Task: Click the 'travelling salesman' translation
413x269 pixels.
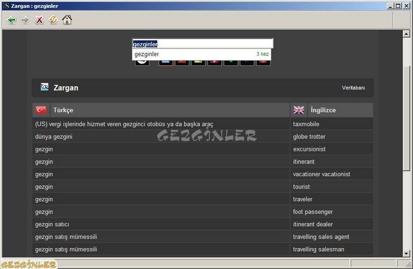Action: (319, 249)
